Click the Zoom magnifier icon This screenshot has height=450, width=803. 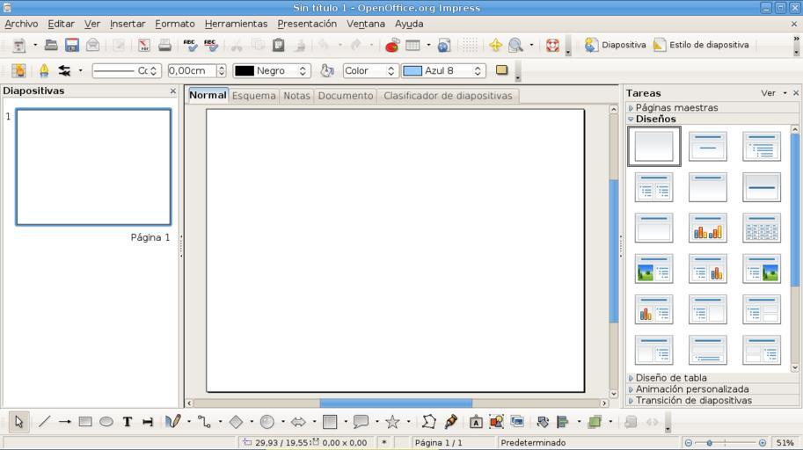point(515,45)
